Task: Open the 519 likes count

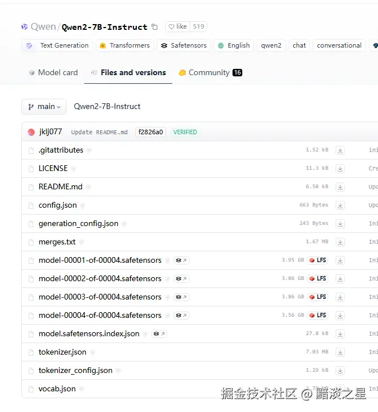Action: click(x=199, y=26)
